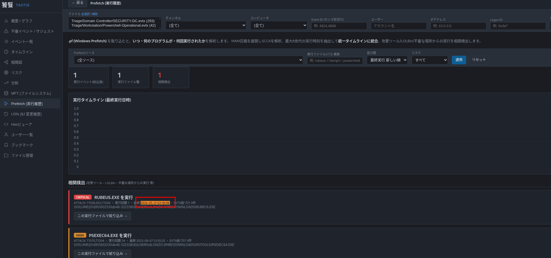Click the Prefetch play triangle icon
The width and height of the screenshot is (551, 258).
point(6,104)
